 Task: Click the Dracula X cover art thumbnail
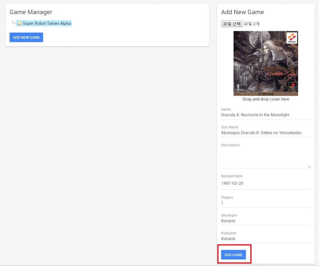[x=266, y=63]
